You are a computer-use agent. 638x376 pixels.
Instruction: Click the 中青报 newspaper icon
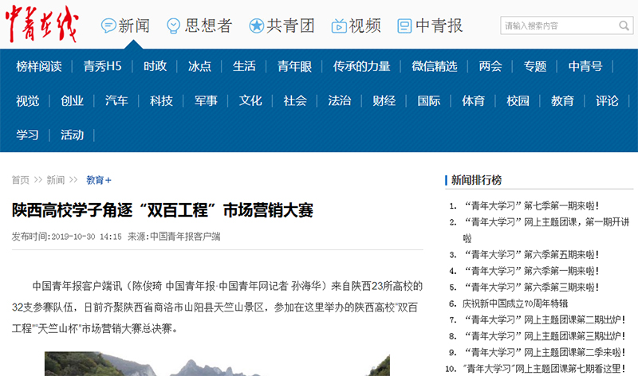[405, 25]
